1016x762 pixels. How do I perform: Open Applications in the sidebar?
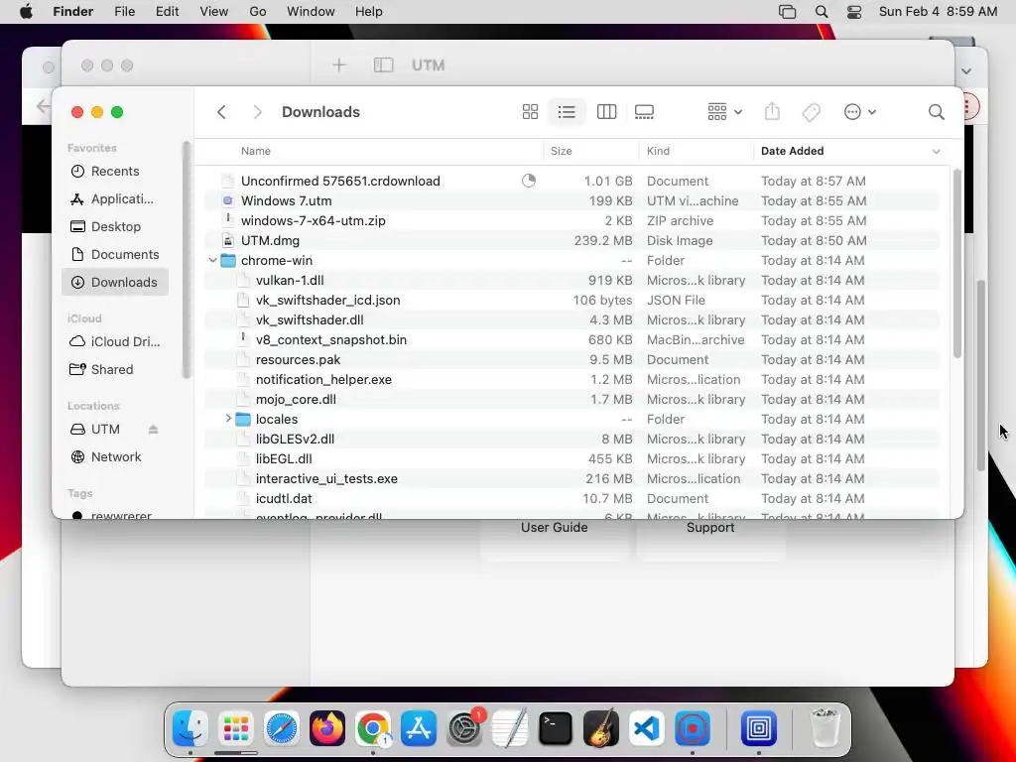pyautogui.click(x=115, y=198)
